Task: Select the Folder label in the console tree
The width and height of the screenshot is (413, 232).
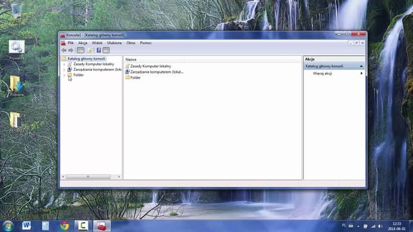Action: (79, 75)
